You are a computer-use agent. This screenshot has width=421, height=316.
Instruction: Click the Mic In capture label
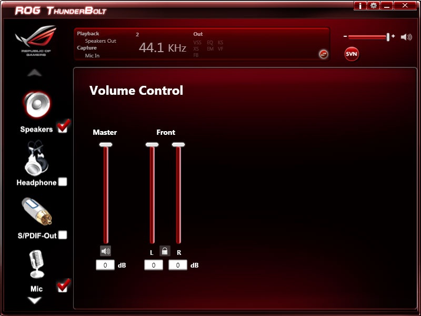click(x=92, y=56)
